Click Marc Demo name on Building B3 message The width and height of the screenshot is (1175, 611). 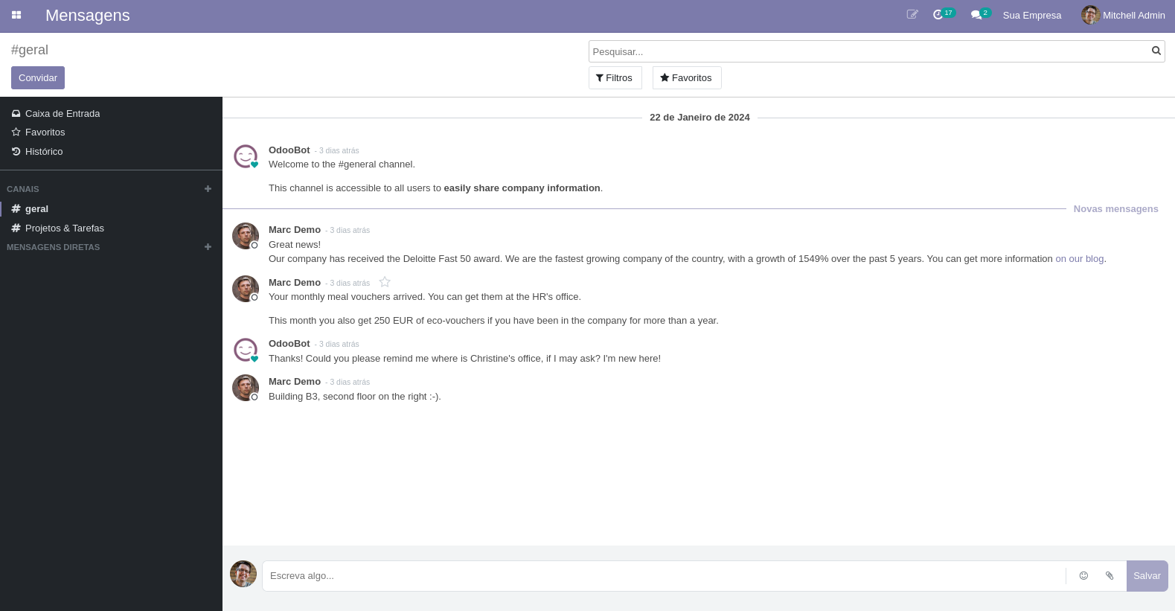295,381
